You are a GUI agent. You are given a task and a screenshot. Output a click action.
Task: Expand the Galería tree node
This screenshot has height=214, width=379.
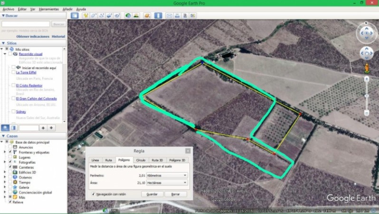pyautogui.click(x=5, y=187)
